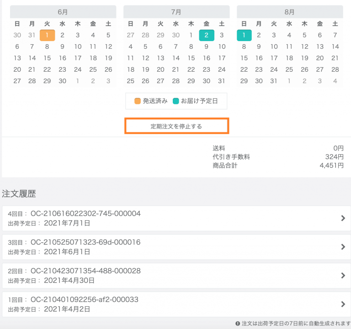Select June 15 in the calendar

pyautogui.click(x=48, y=58)
